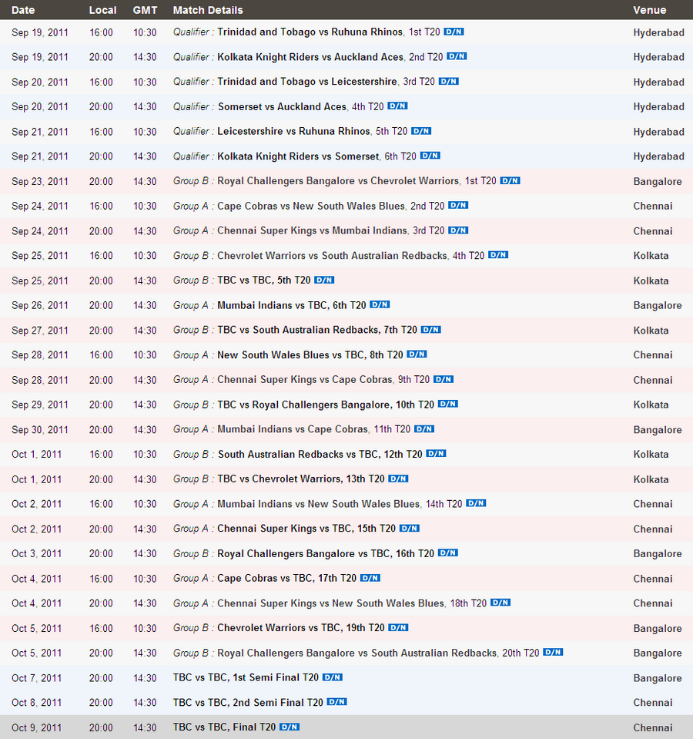This screenshot has width=693, height=739.
Task: Click D/N icon for Leicestershire vs Ruhuna Rhinos
Action: [x=421, y=130]
